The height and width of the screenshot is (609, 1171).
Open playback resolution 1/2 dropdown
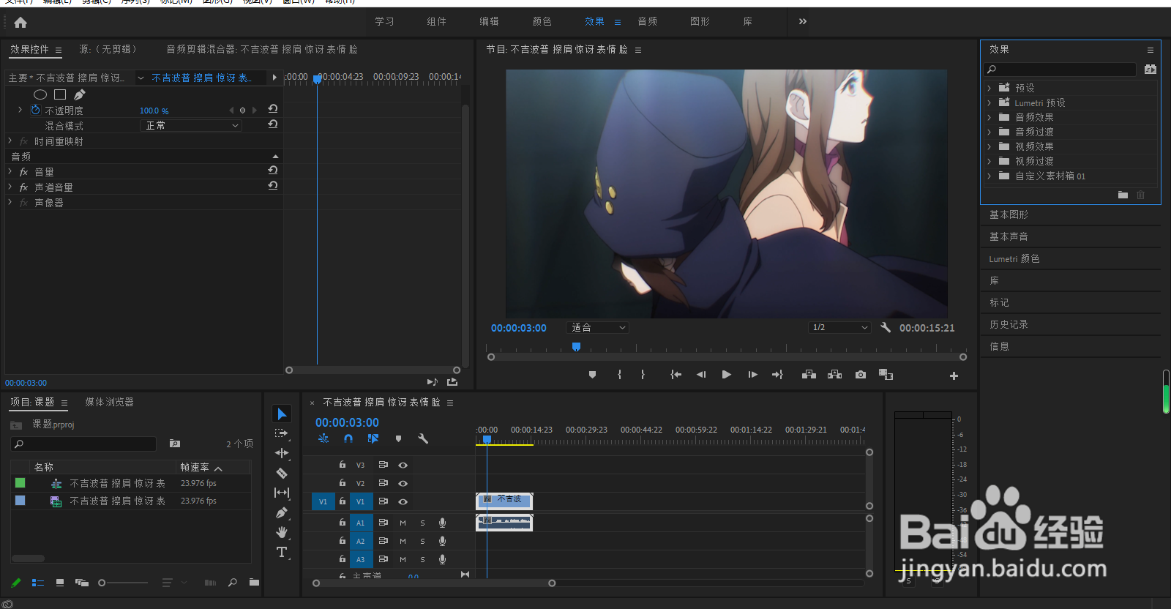pos(839,327)
